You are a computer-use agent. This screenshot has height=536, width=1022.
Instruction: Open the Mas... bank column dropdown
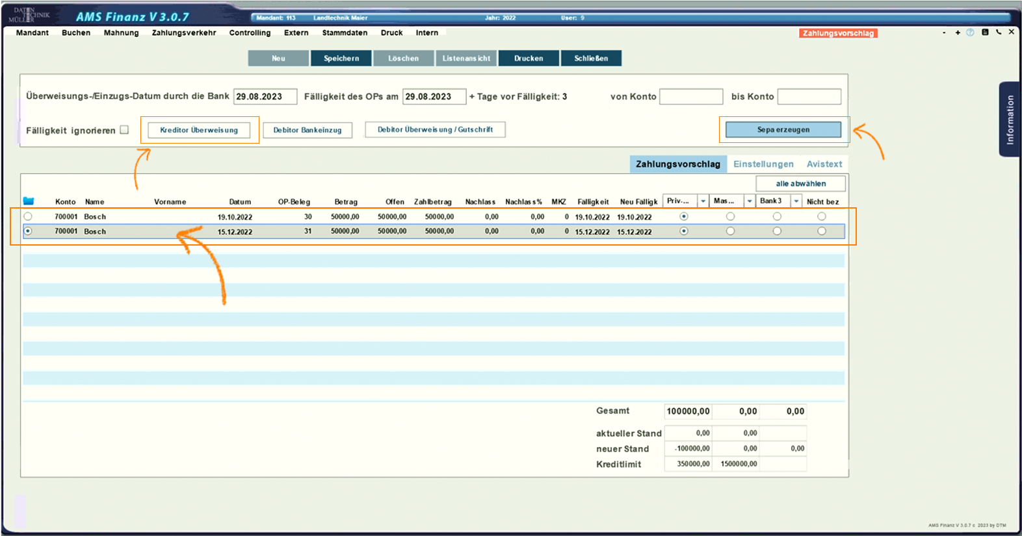pyautogui.click(x=750, y=201)
